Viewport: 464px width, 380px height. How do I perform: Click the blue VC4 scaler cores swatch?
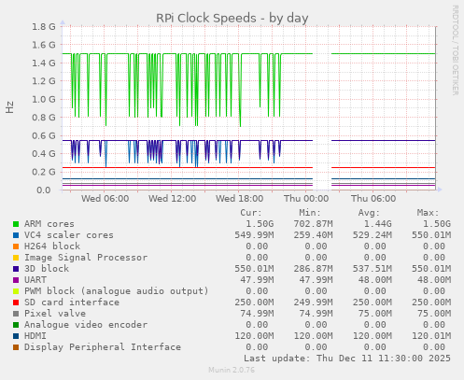coord(16,235)
